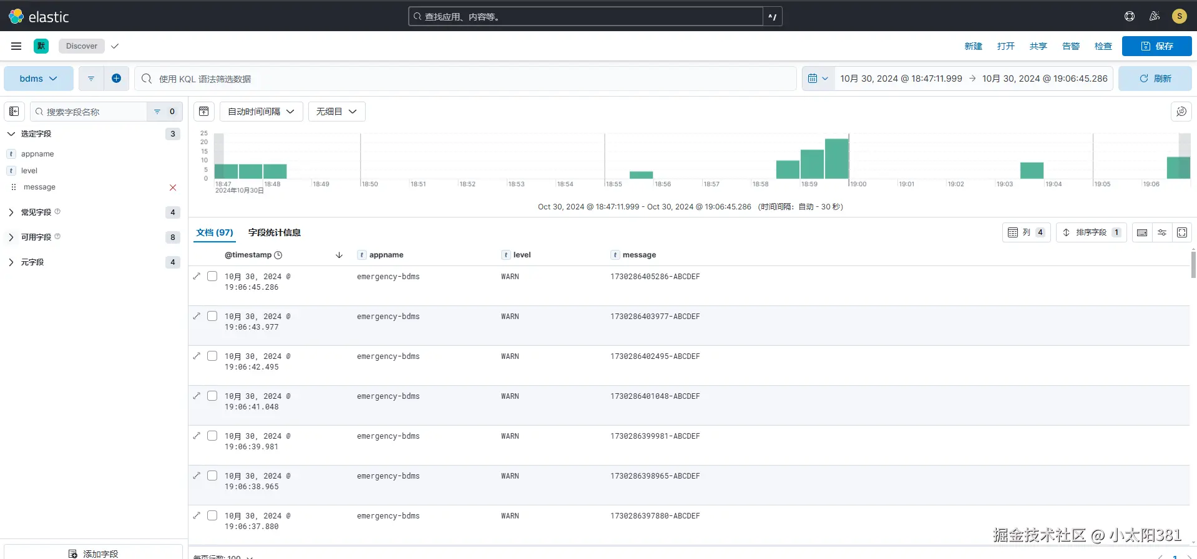This screenshot has width=1197, height=559.
Task: Enter table fullscreen mode icon
Action: coord(1182,232)
